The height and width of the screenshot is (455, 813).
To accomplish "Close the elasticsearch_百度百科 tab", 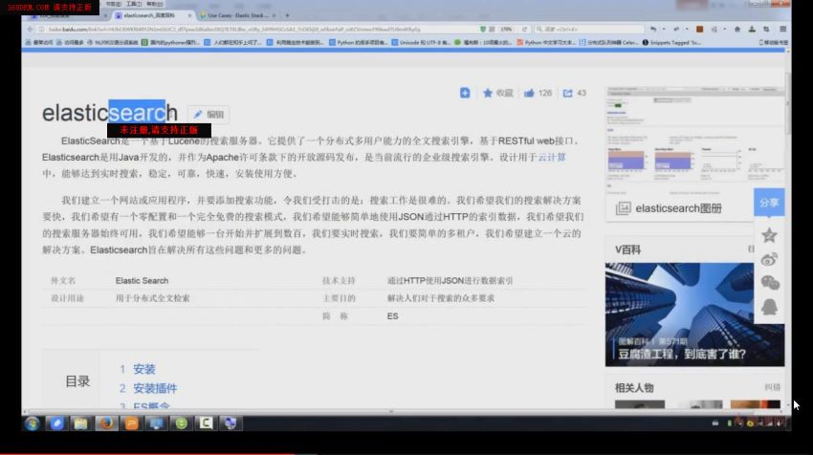I will click(x=189, y=15).
